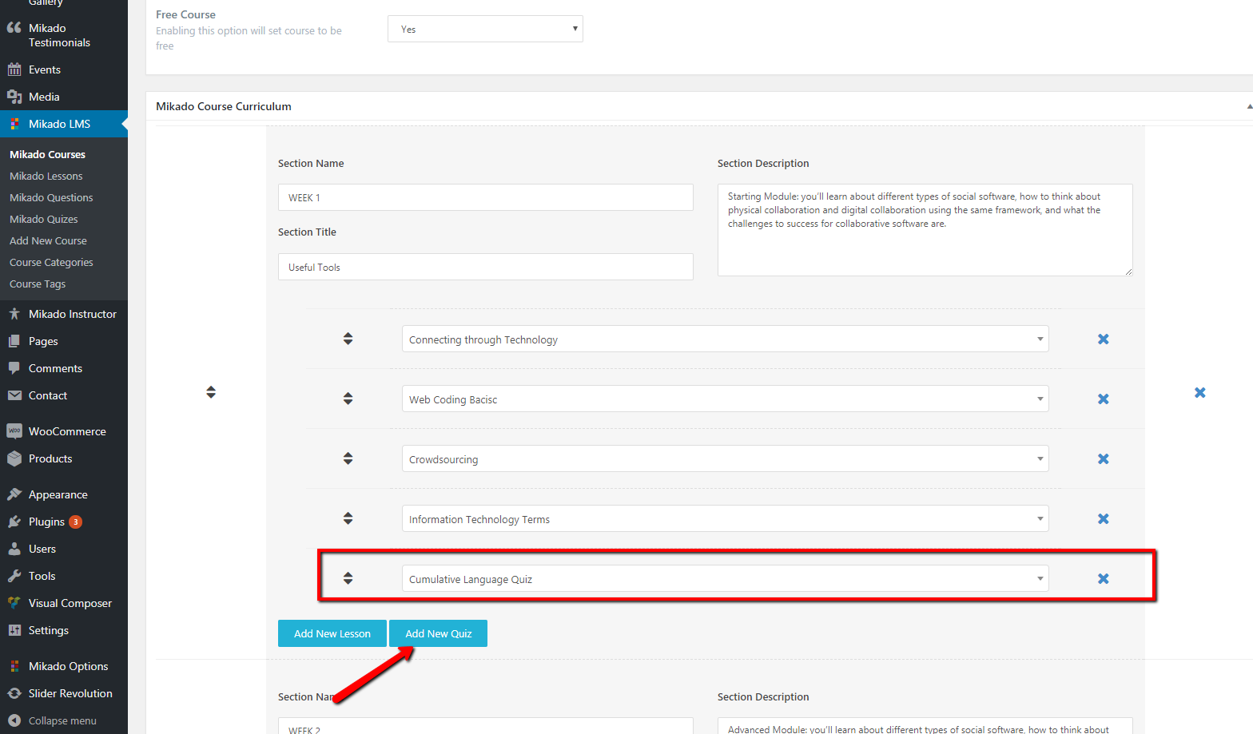Click the Settings sliders icon
The width and height of the screenshot is (1253, 734).
14,630
